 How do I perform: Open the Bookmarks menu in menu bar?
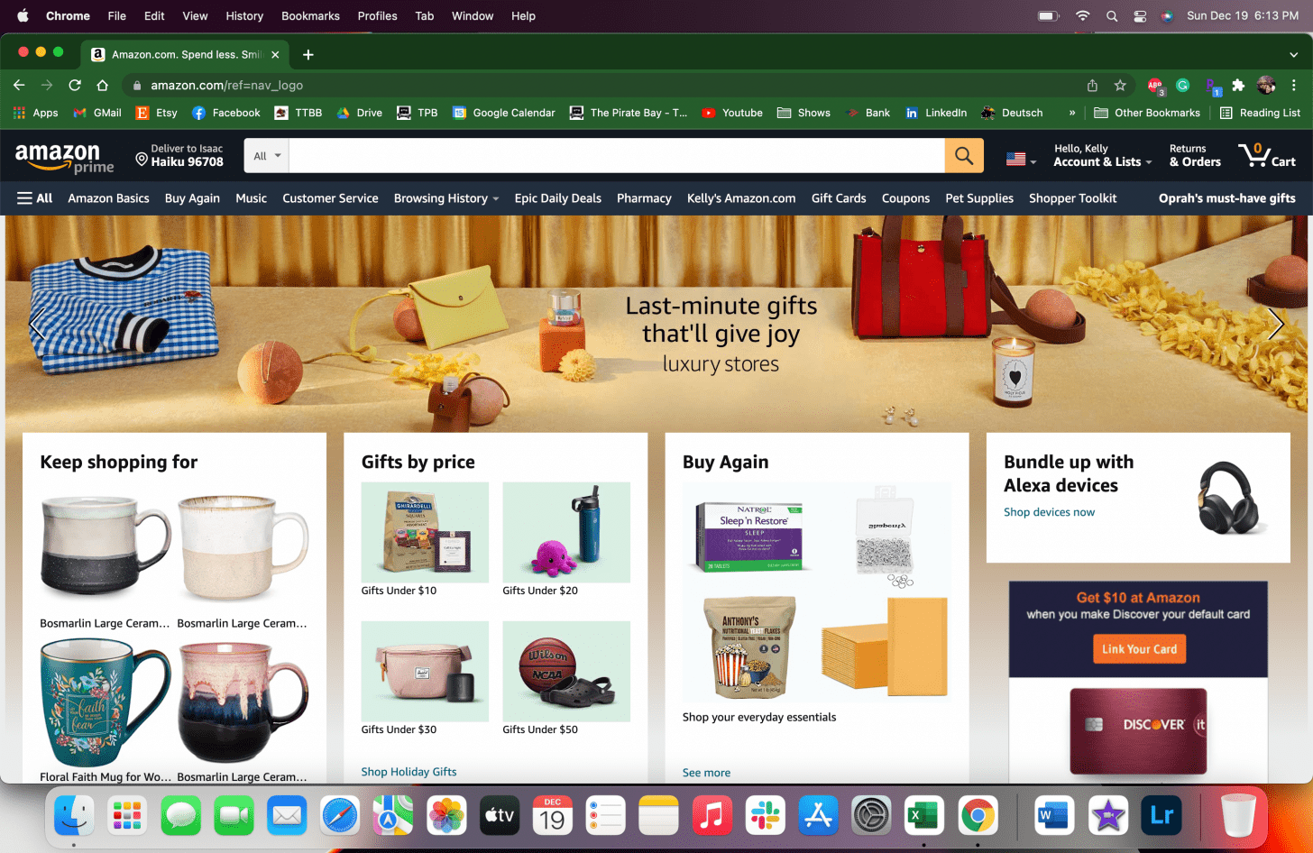pyautogui.click(x=310, y=16)
